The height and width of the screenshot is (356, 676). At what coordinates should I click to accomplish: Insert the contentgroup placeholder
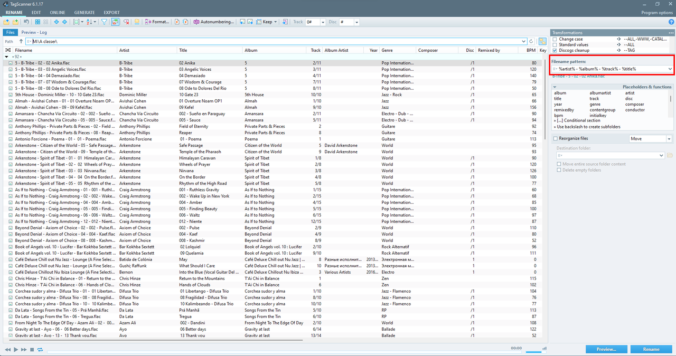[x=603, y=110]
